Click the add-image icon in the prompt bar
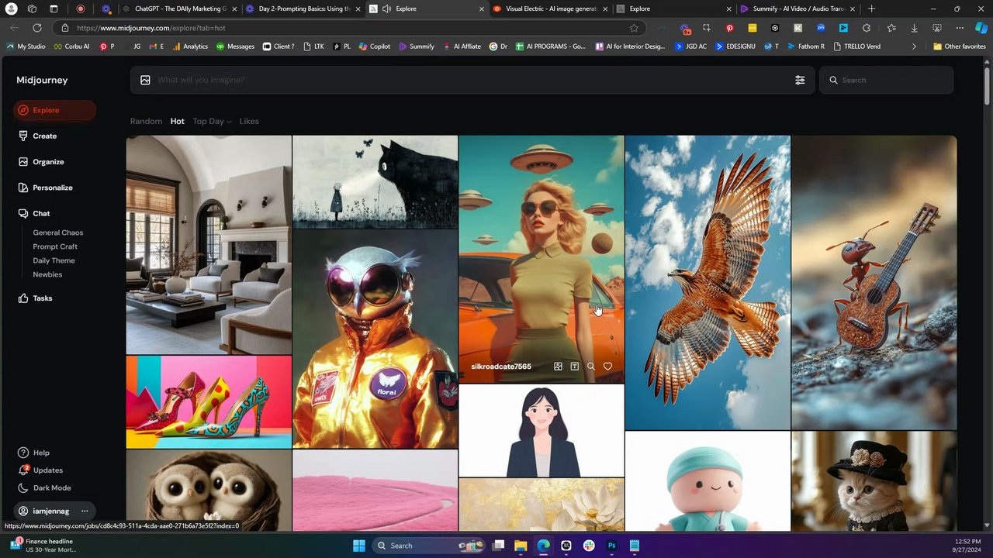 [x=145, y=80]
